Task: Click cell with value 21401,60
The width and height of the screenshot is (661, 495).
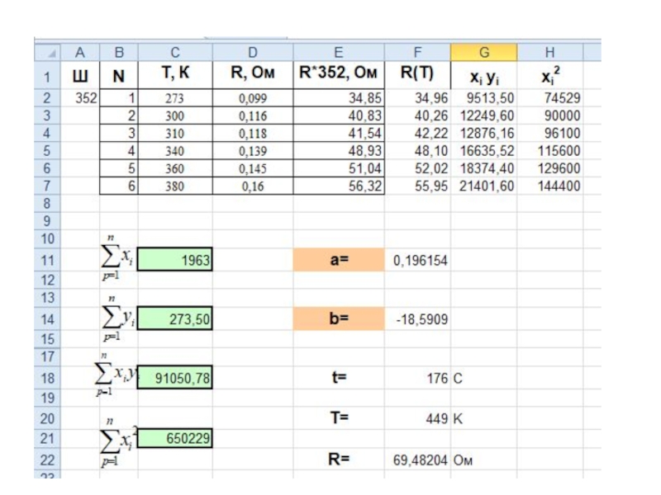Action: (484, 186)
